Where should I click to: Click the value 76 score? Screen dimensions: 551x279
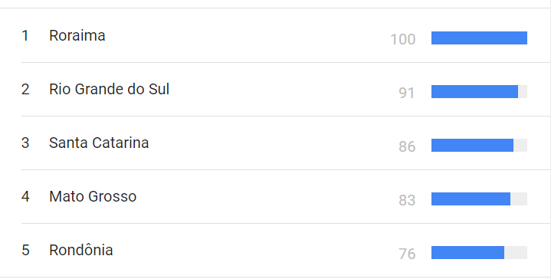[407, 254]
